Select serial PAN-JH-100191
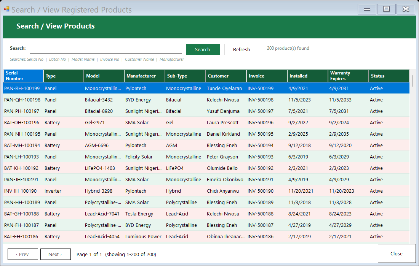Image resolution: width=419 pixels, height=266 pixels. pos(21,180)
